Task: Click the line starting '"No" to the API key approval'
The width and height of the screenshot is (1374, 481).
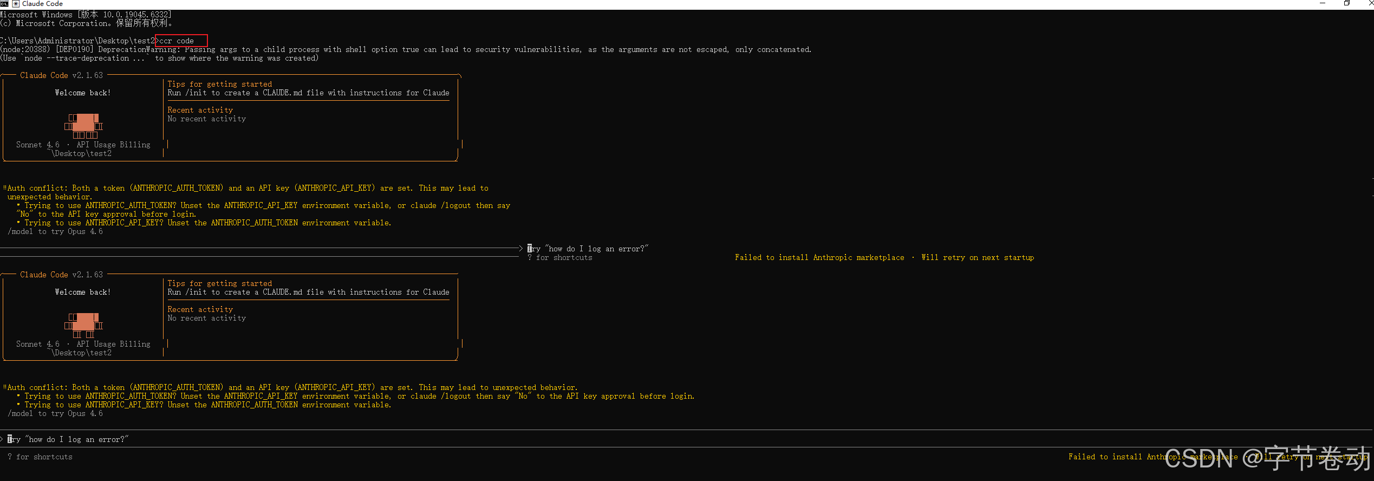Action: [107, 214]
